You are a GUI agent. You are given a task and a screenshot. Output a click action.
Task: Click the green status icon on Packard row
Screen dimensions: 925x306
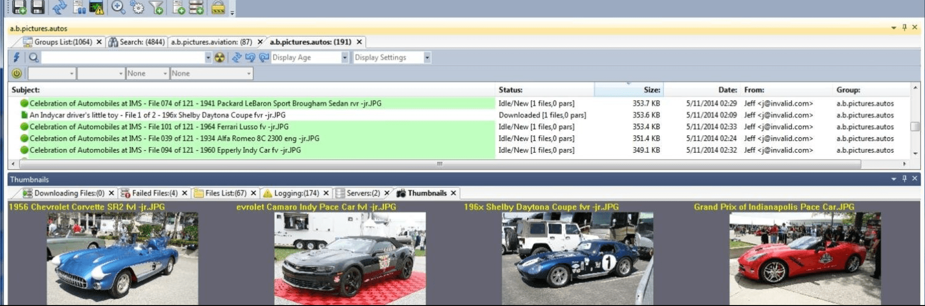pos(24,103)
